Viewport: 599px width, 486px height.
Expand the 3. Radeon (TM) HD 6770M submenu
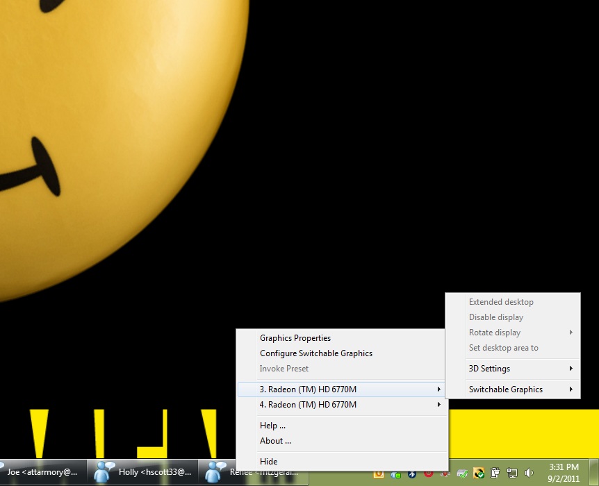pos(342,389)
